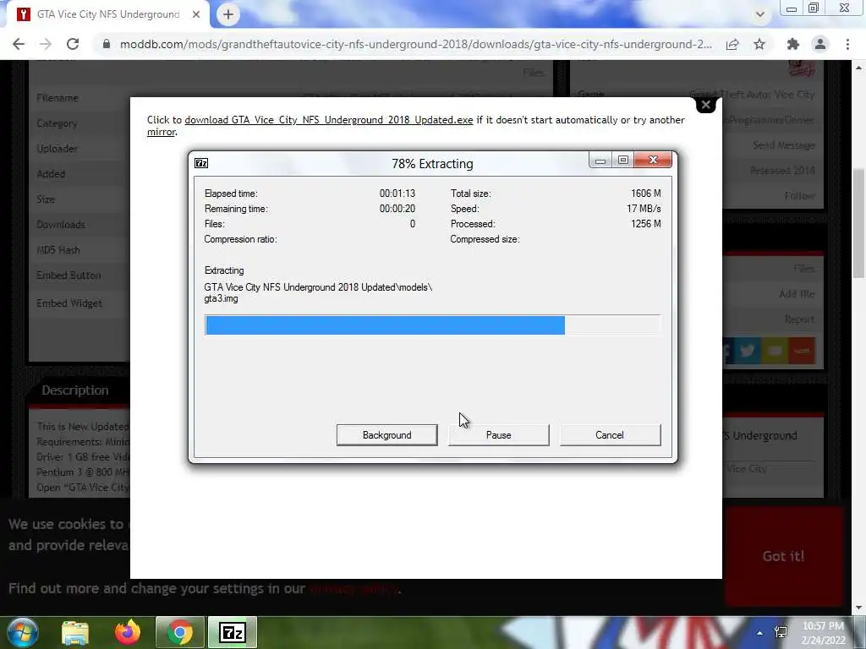This screenshot has height=649, width=866.
Task: Focus the moddb URL address bar
Action: pos(415,44)
